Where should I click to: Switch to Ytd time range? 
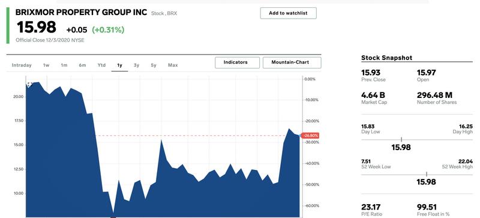tap(101, 65)
